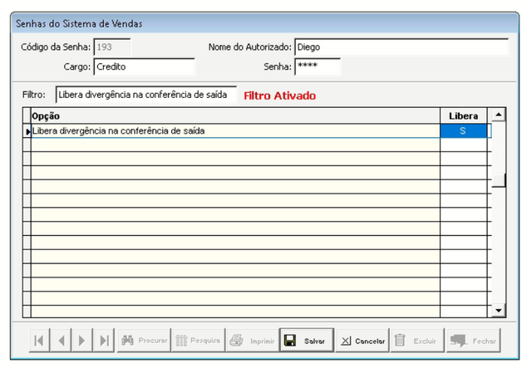Click the Opção column header
This screenshot has width=527, height=368.
(x=235, y=115)
